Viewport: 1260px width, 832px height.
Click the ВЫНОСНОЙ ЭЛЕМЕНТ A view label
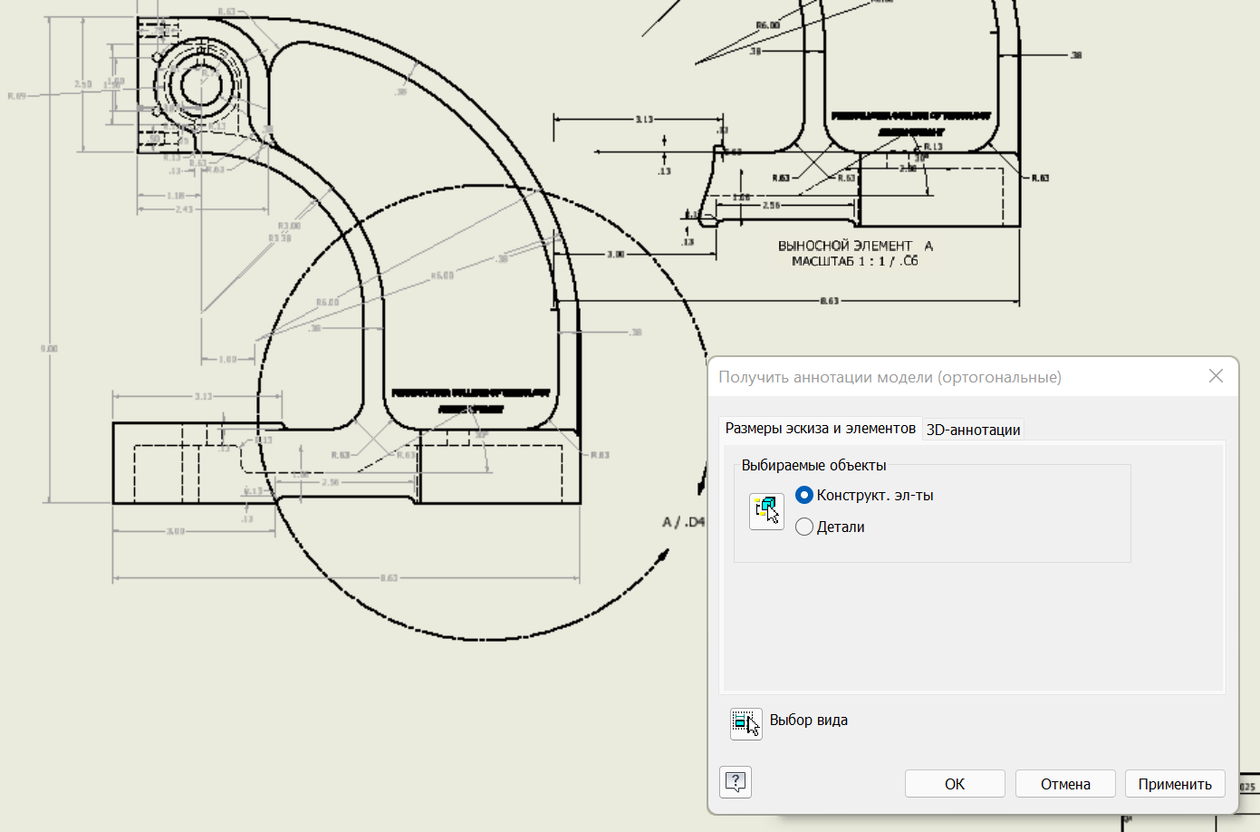855,246
